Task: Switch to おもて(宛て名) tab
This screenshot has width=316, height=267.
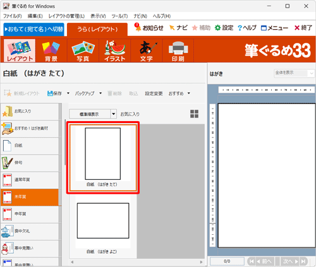Action: (33, 29)
